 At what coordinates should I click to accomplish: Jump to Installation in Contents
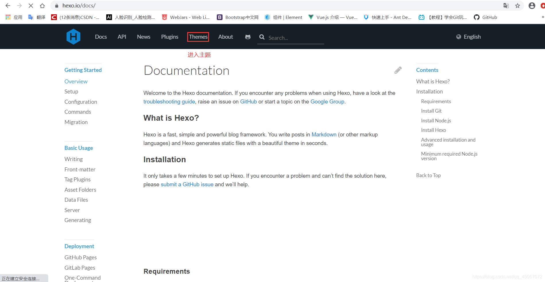point(429,91)
